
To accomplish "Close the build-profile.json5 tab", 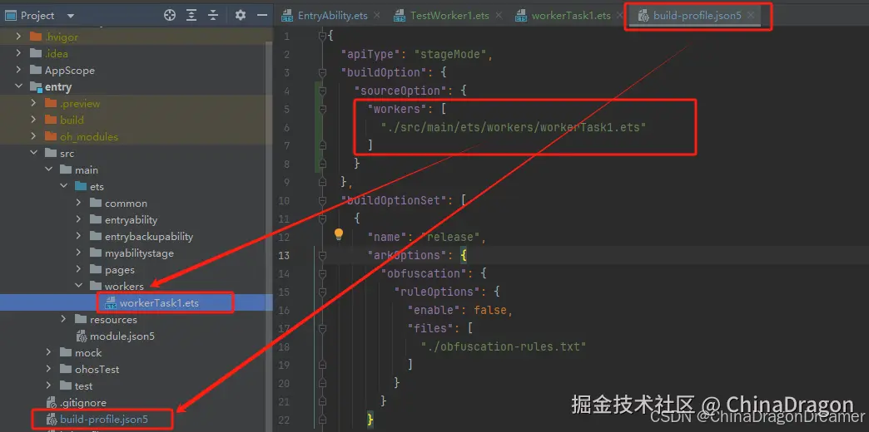I will (x=751, y=16).
